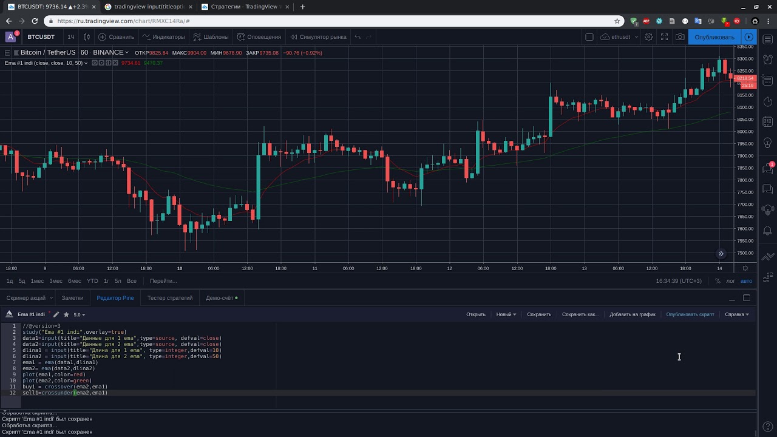Switch to tradingview input browser tab
Screen dimensions: 777x437
click(x=148, y=7)
